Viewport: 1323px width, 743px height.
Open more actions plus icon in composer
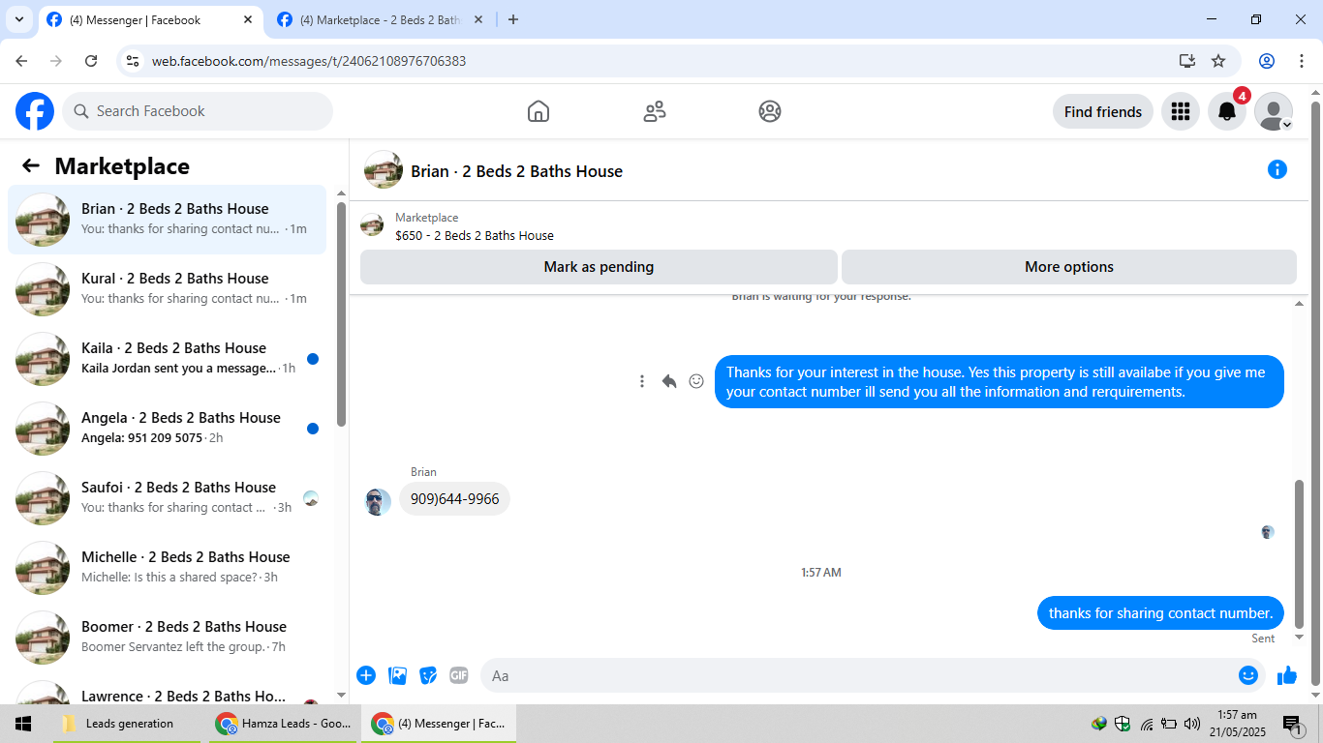pos(366,675)
